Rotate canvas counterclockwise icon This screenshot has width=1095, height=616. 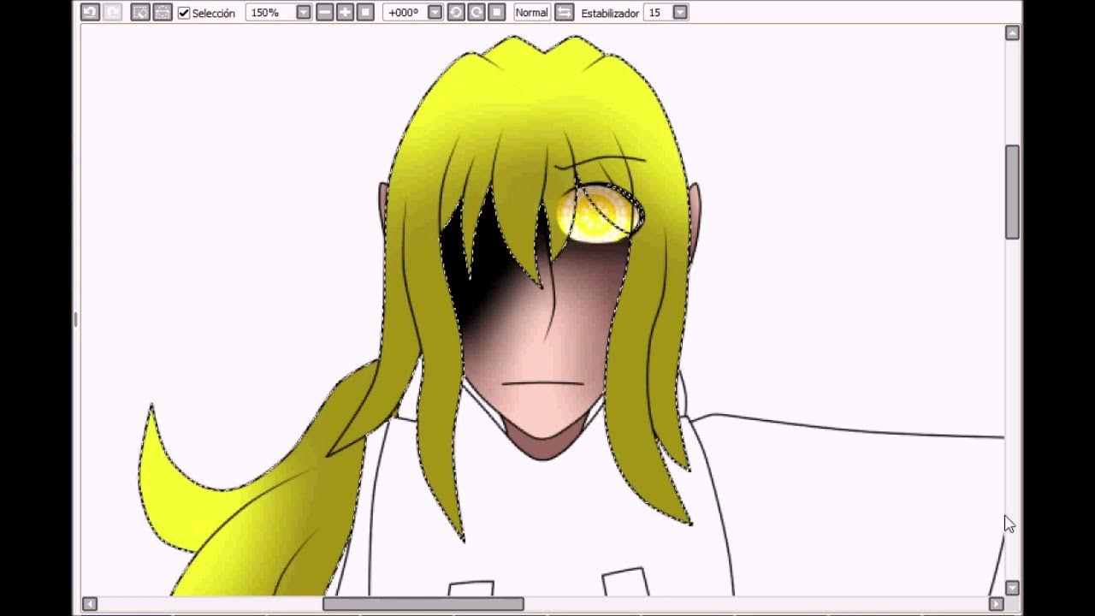(x=456, y=12)
